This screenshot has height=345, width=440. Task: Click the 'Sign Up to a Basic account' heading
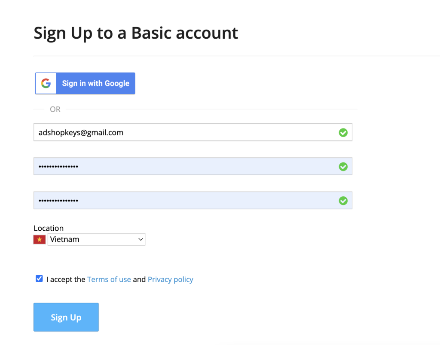coord(136,33)
